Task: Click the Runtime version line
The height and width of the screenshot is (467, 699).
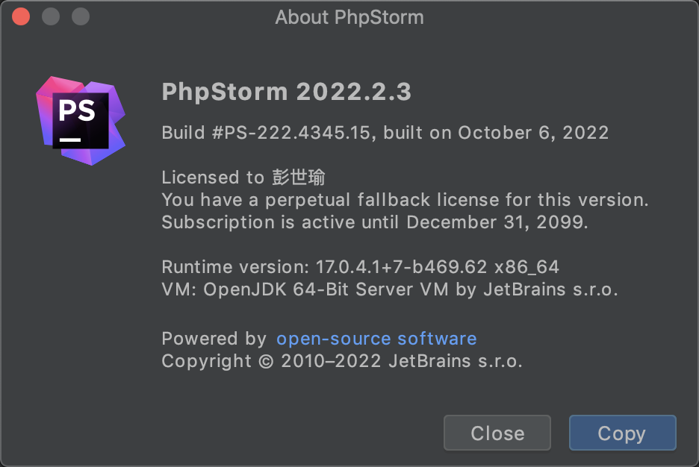Action: (360, 267)
